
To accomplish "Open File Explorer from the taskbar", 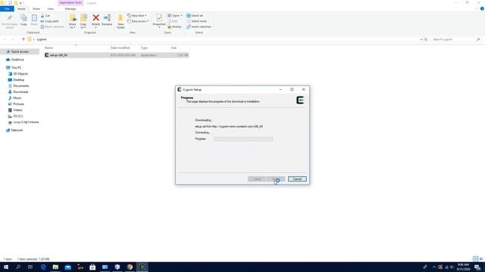I will tap(55, 267).
